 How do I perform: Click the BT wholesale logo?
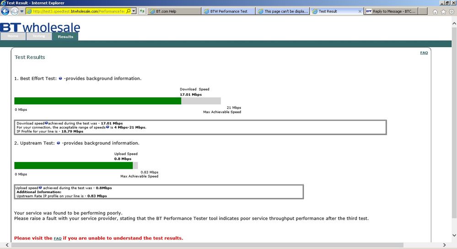click(x=40, y=27)
